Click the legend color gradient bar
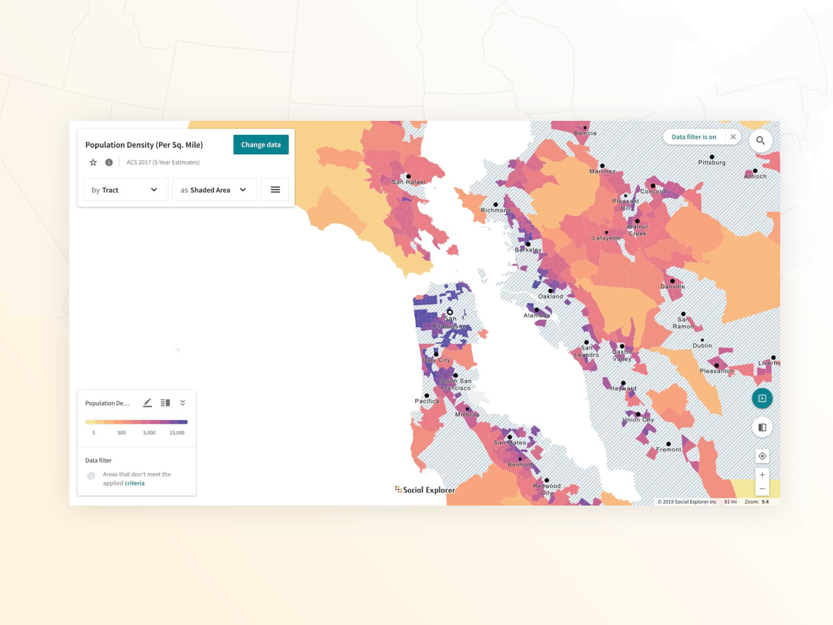833x625 pixels. pos(136,422)
